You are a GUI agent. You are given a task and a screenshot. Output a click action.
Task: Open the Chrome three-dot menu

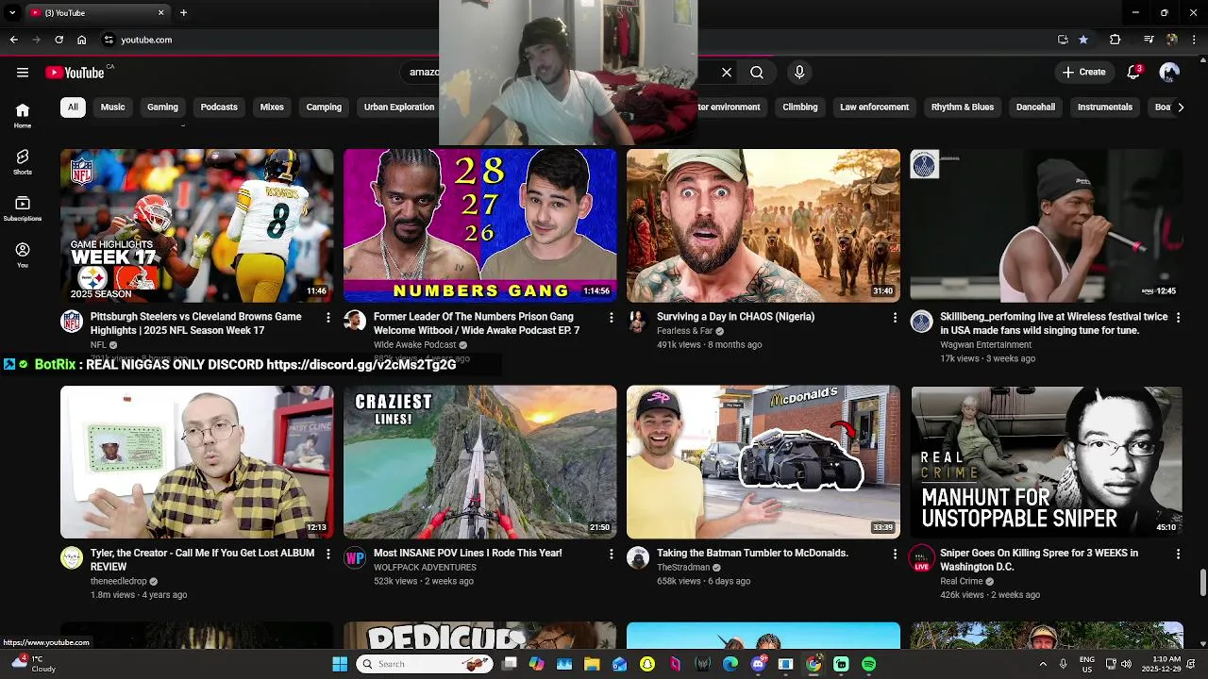pyautogui.click(x=1195, y=40)
